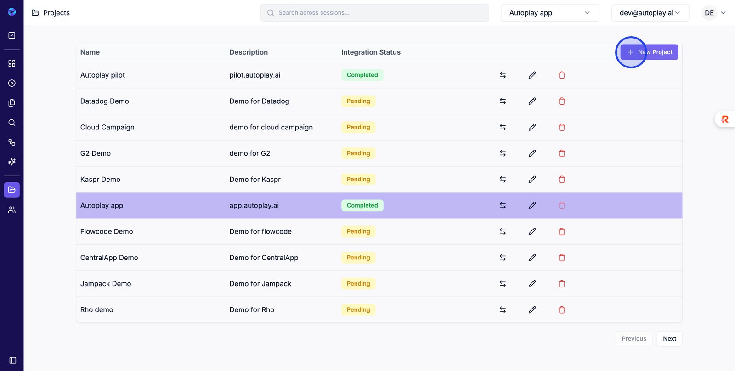Go to Next page of projects

669,338
